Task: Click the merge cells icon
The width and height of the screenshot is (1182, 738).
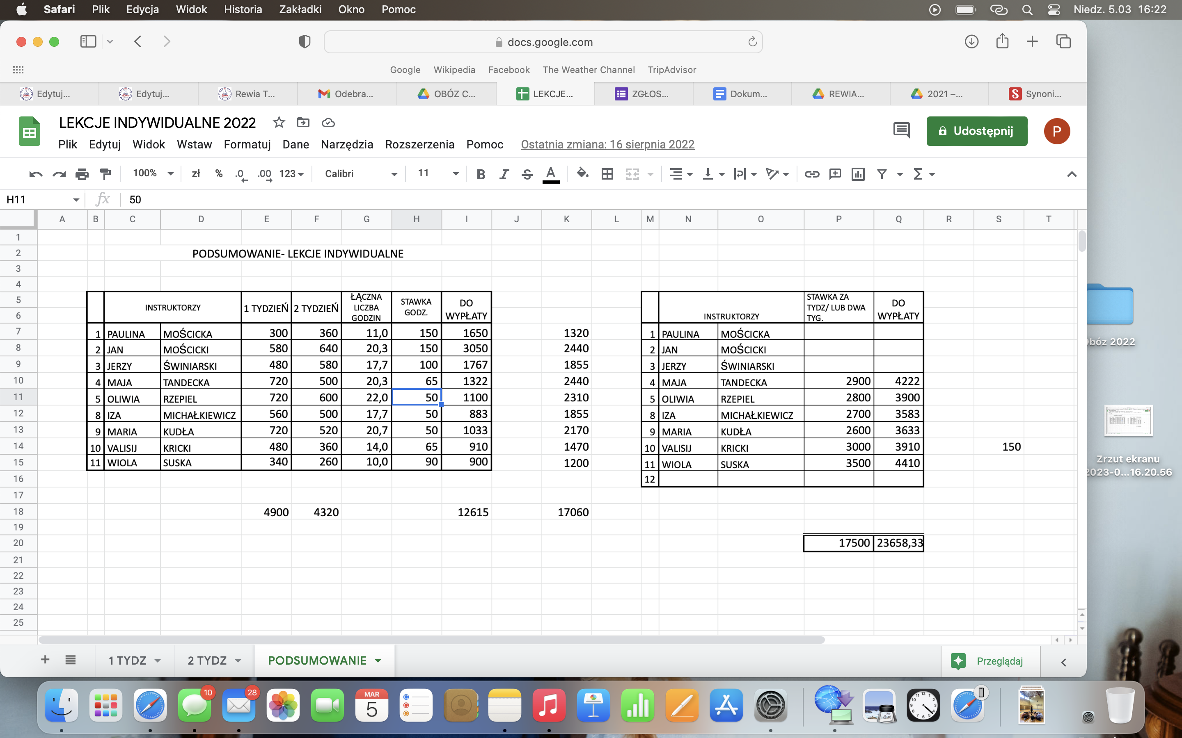Action: coord(632,174)
